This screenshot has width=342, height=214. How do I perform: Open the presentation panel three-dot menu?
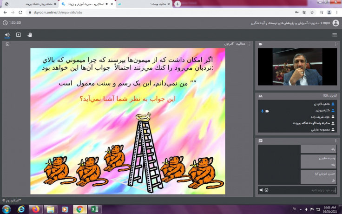click(x=249, y=44)
